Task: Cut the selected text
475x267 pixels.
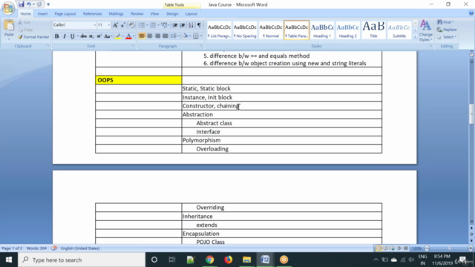Action: [x=24, y=22]
